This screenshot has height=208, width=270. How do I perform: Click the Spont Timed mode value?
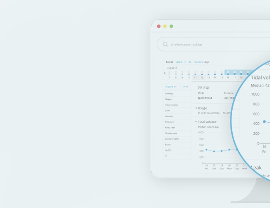tap(205, 98)
